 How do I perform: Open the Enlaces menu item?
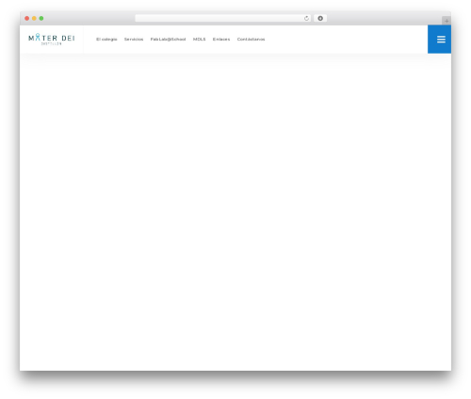click(x=221, y=40)
